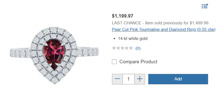Decrease quantity with the minus button

pos(117,79)
